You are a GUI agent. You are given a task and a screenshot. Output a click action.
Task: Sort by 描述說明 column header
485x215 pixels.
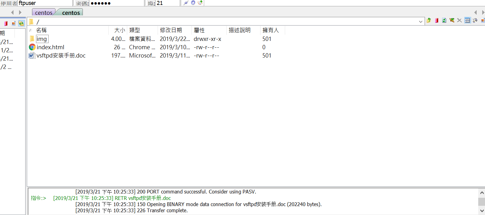coord(240,30)
